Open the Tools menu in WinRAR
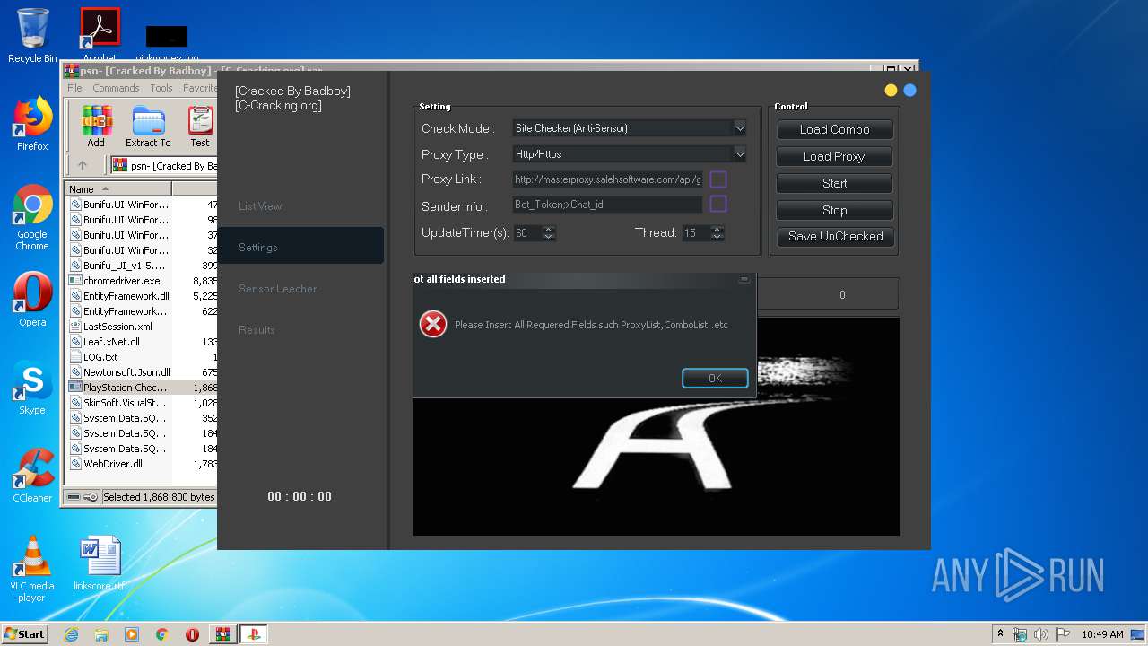The width and height of the screenshot is (1148, 646). (x=161, y=88)
